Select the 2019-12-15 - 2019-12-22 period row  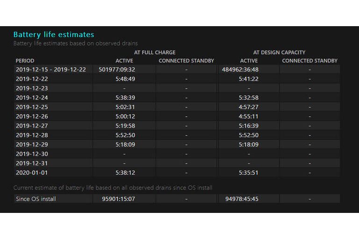coord(177,69)
